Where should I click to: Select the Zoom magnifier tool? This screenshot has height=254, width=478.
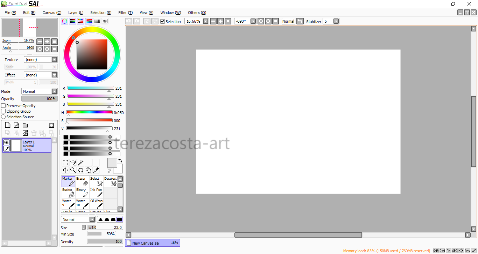pos(73,170)
